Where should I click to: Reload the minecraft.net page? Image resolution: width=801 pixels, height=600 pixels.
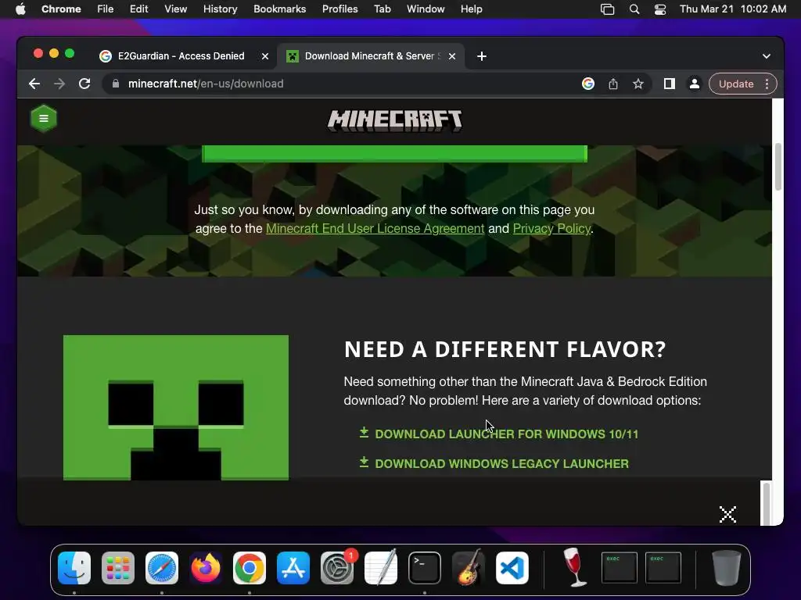[84, 84]
